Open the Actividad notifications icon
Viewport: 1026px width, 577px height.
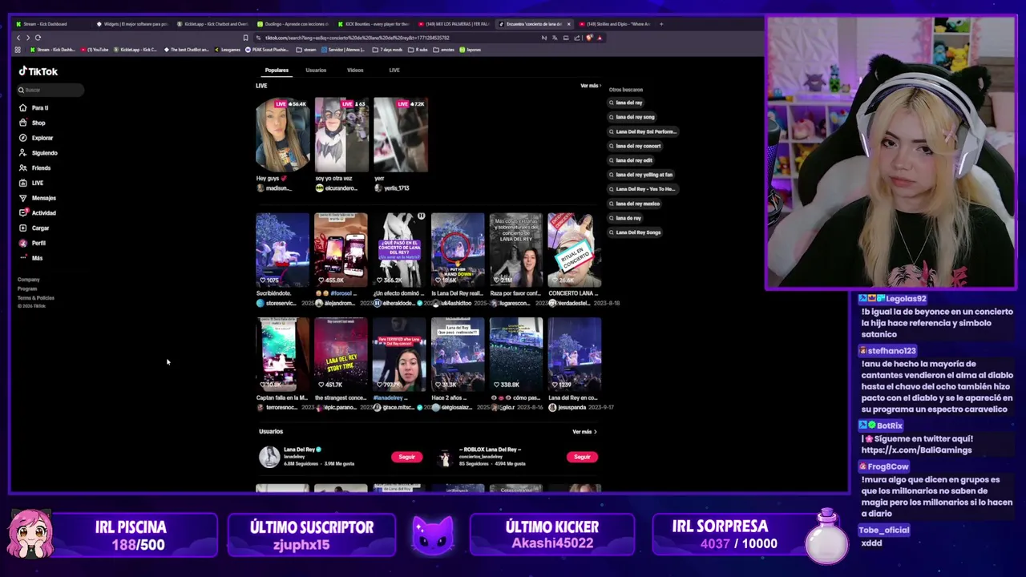[23, 212]
